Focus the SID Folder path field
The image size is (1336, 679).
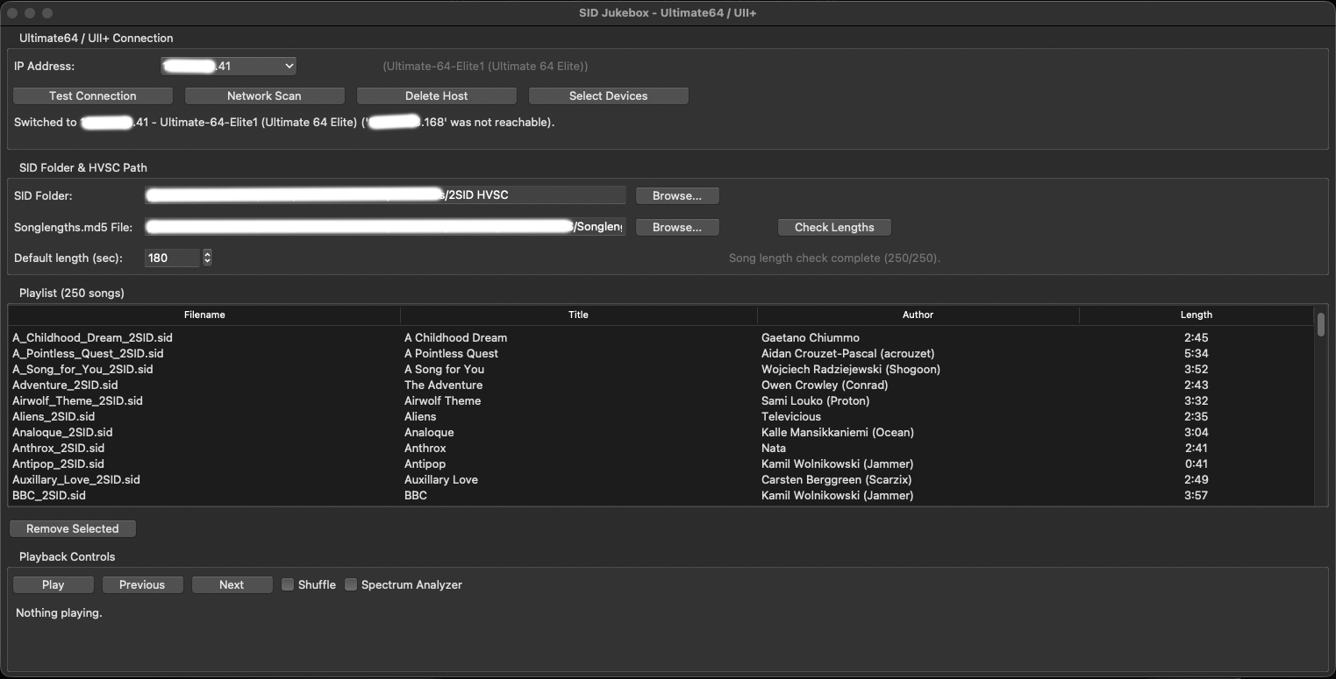click(x=385, y=195)
